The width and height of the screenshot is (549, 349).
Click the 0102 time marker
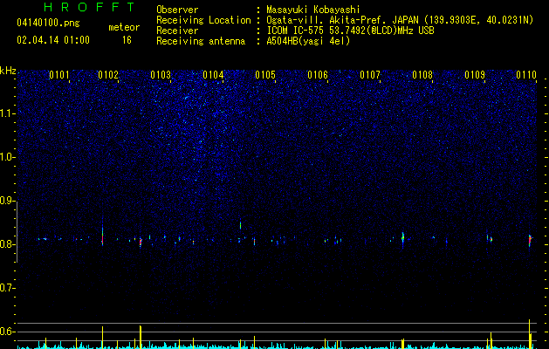click(x=108, y=75)
